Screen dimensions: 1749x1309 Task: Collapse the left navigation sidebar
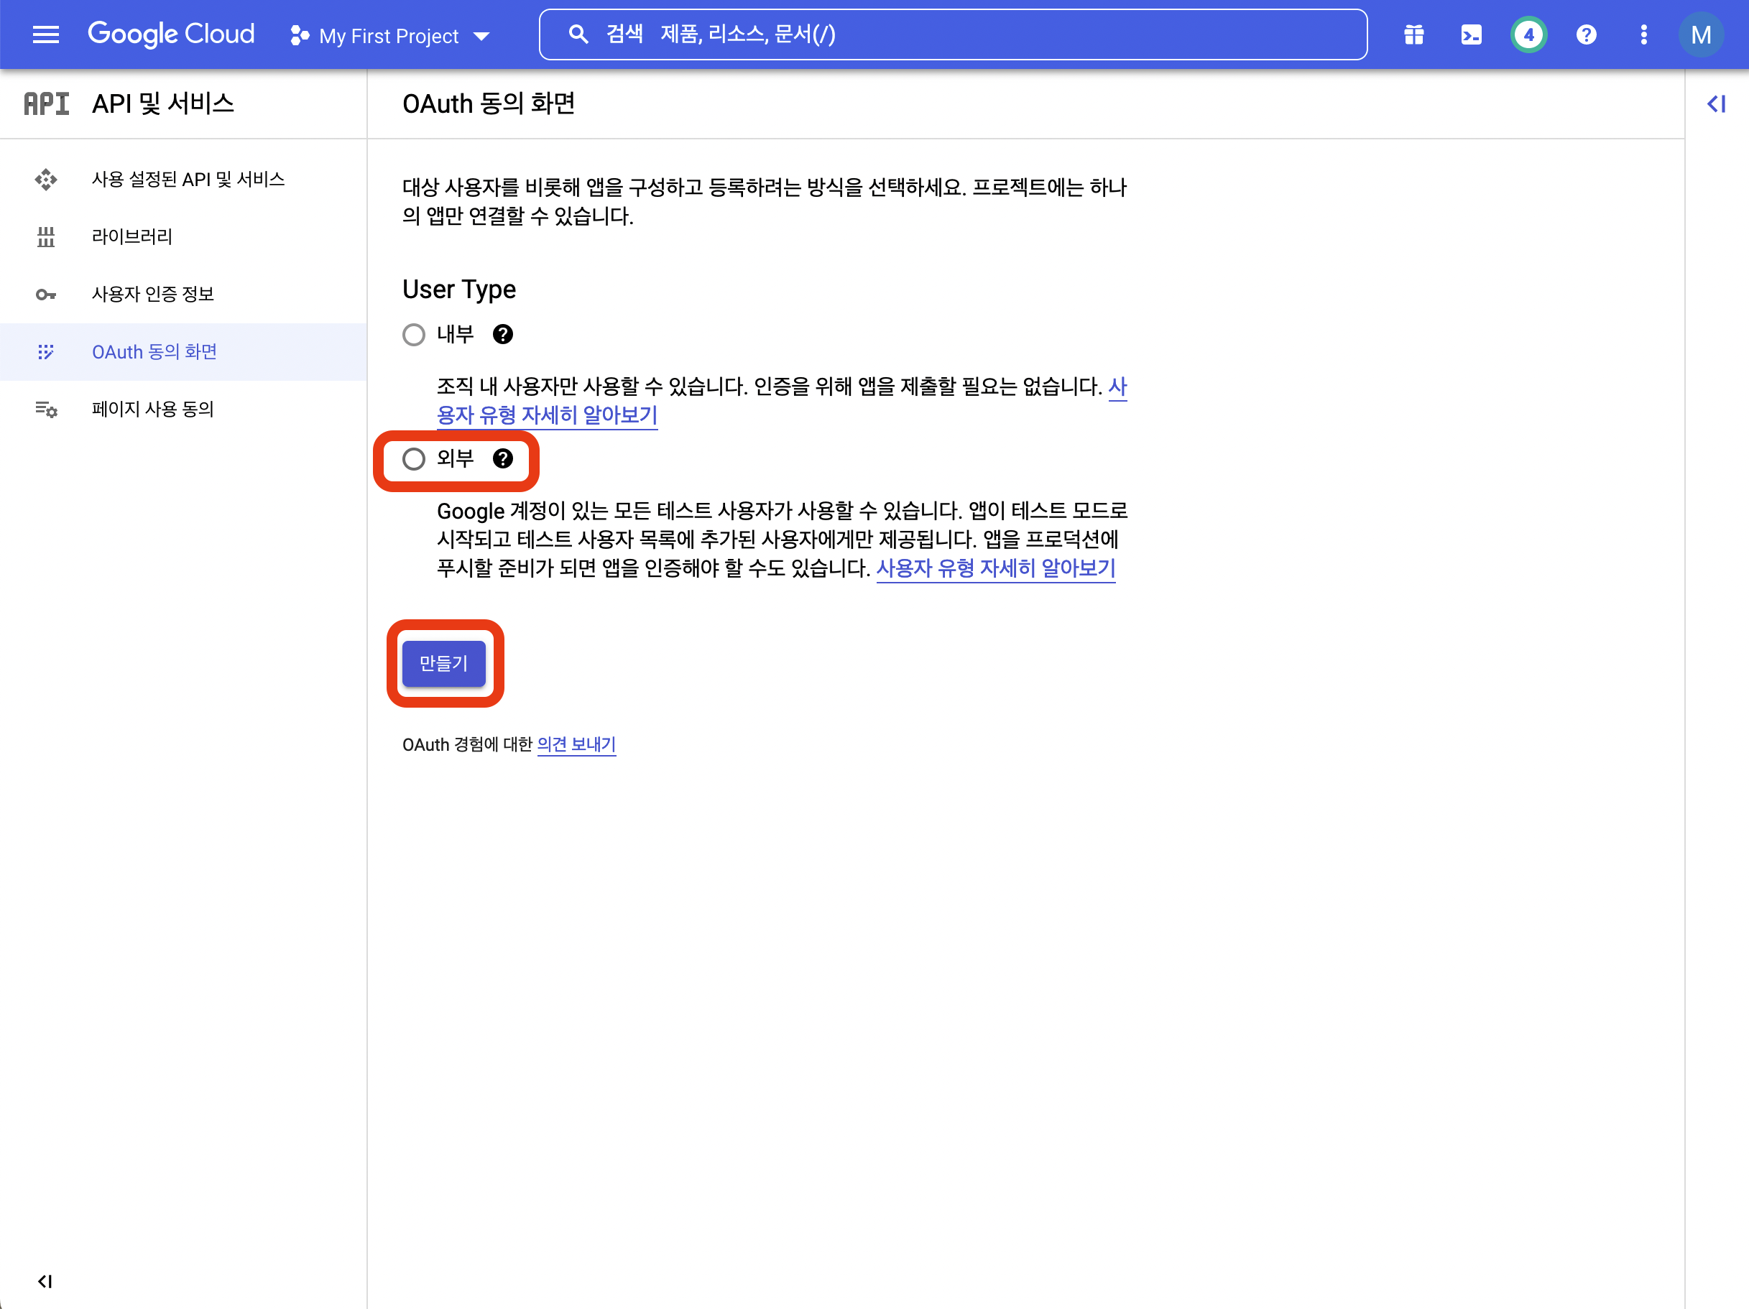pyautogui.click(x=45, y=1281)
